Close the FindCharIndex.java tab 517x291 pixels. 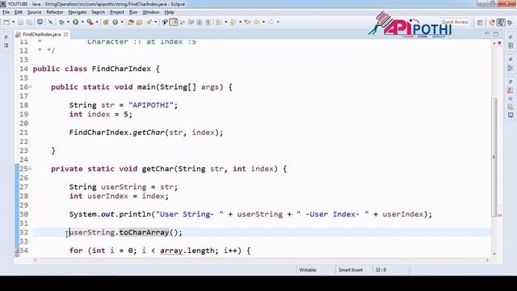point(65,34)
